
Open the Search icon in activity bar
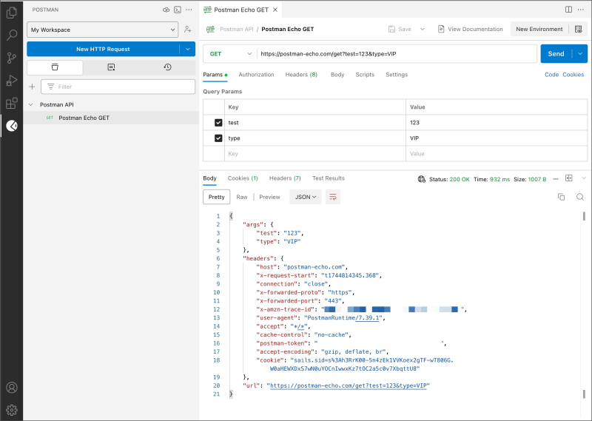point(11,35)
